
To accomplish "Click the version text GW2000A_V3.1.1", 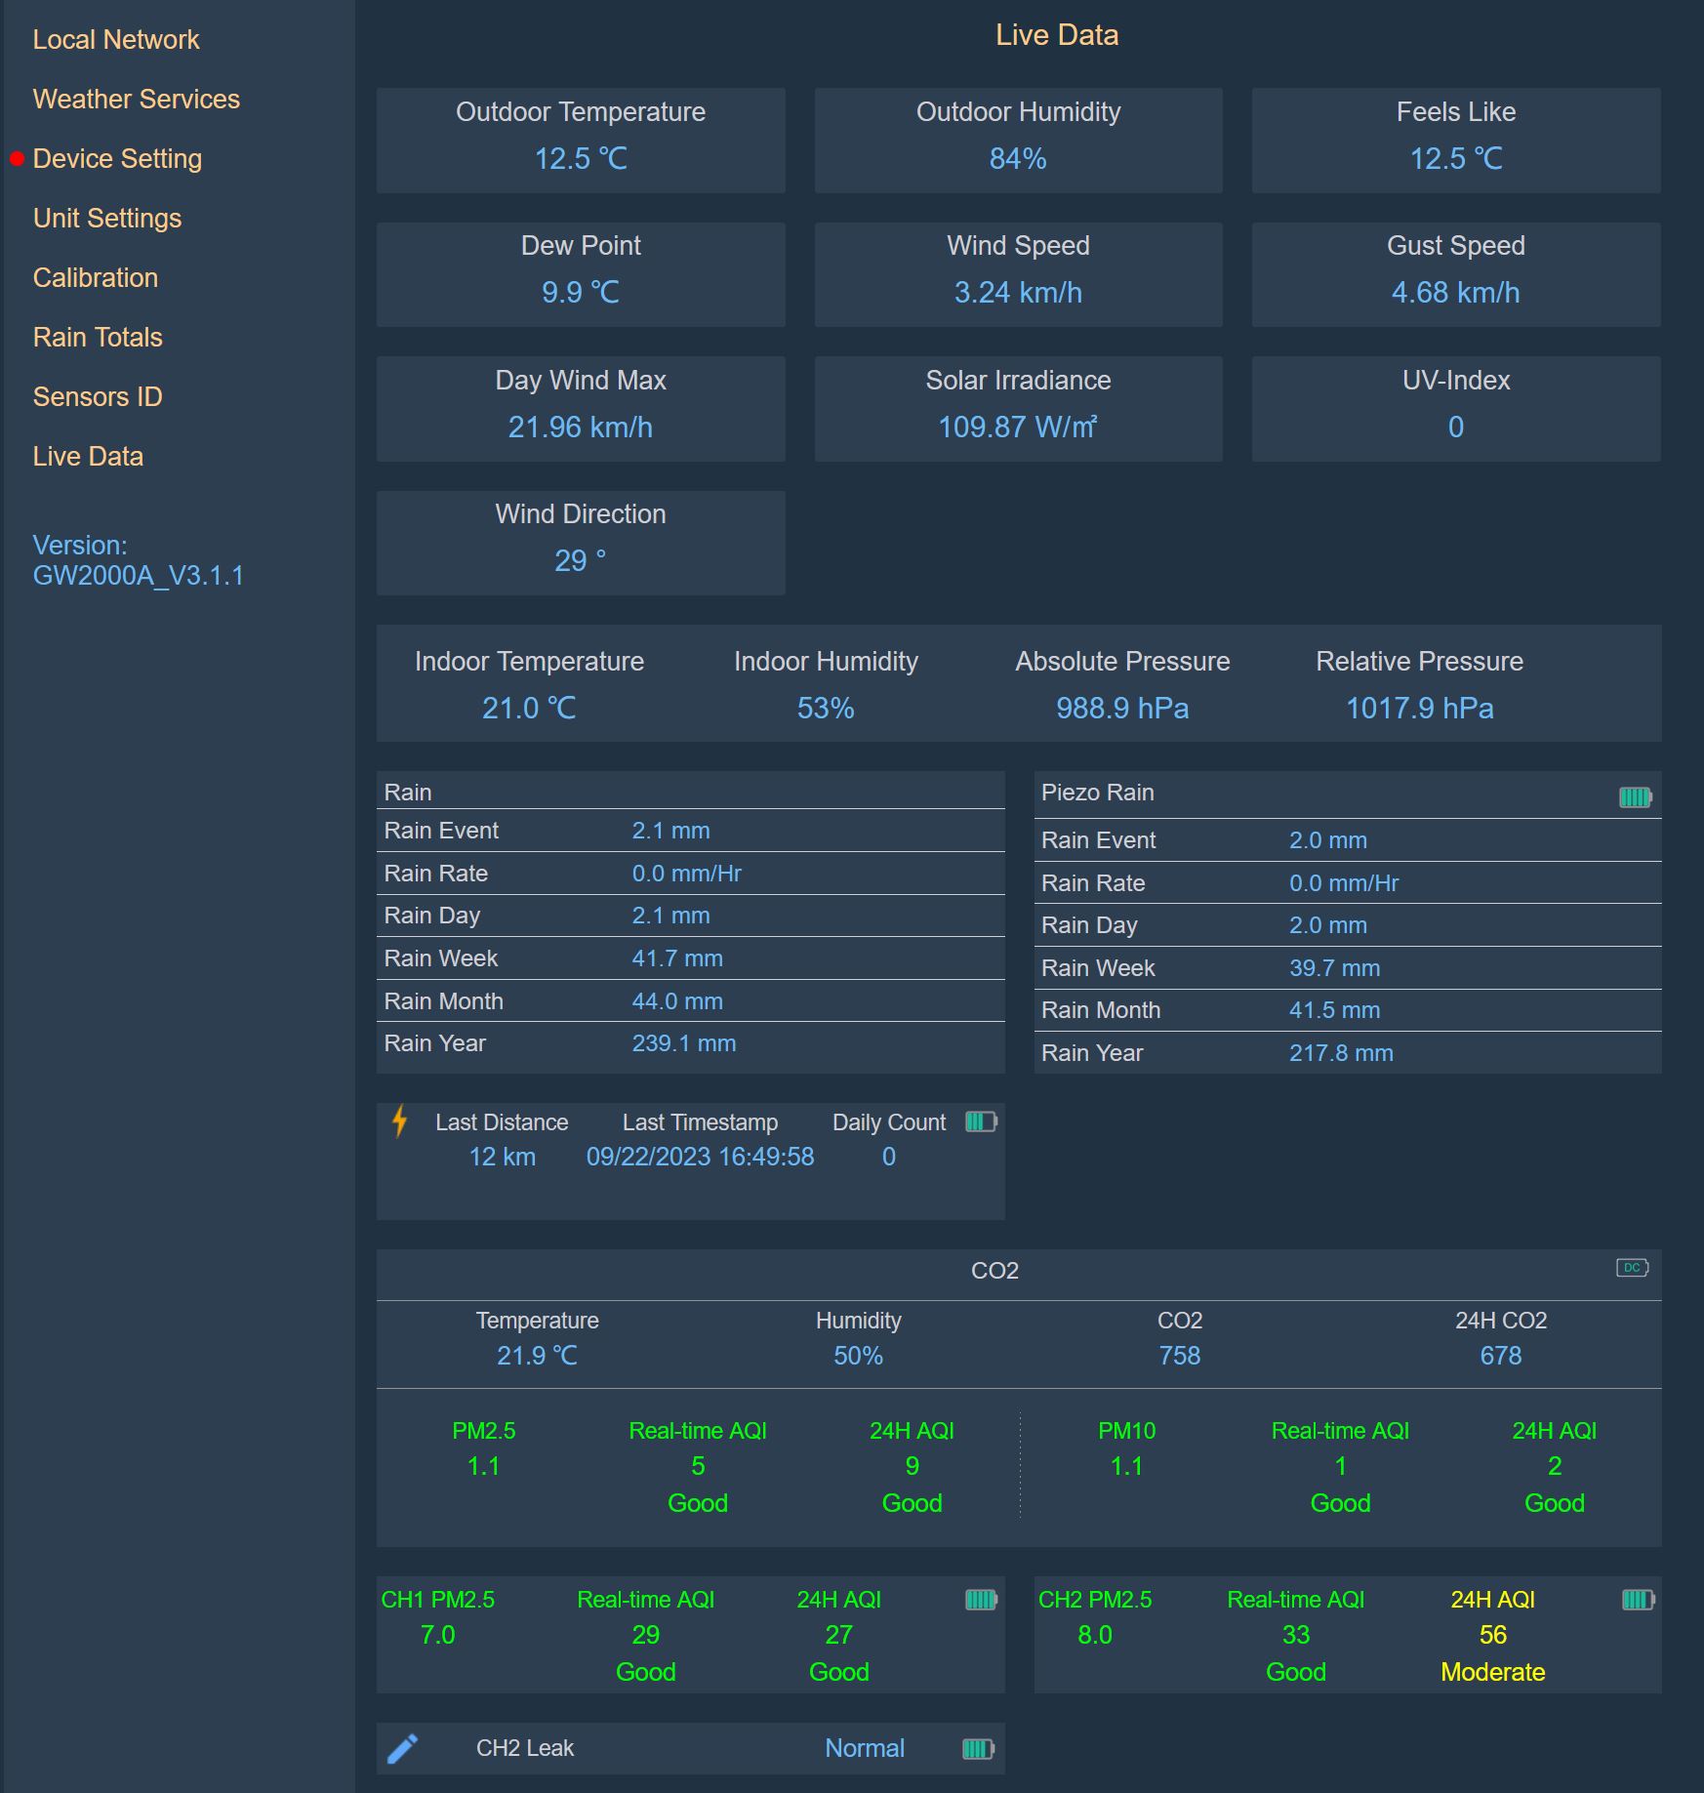I will tap(140, 576).
